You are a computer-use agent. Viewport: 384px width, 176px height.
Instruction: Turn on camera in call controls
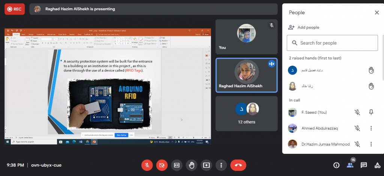click(x=162, y=165)
